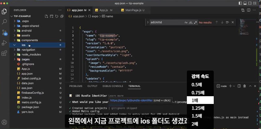Close the terminal panel
The image size is (261, 129).
coord(255,86)
